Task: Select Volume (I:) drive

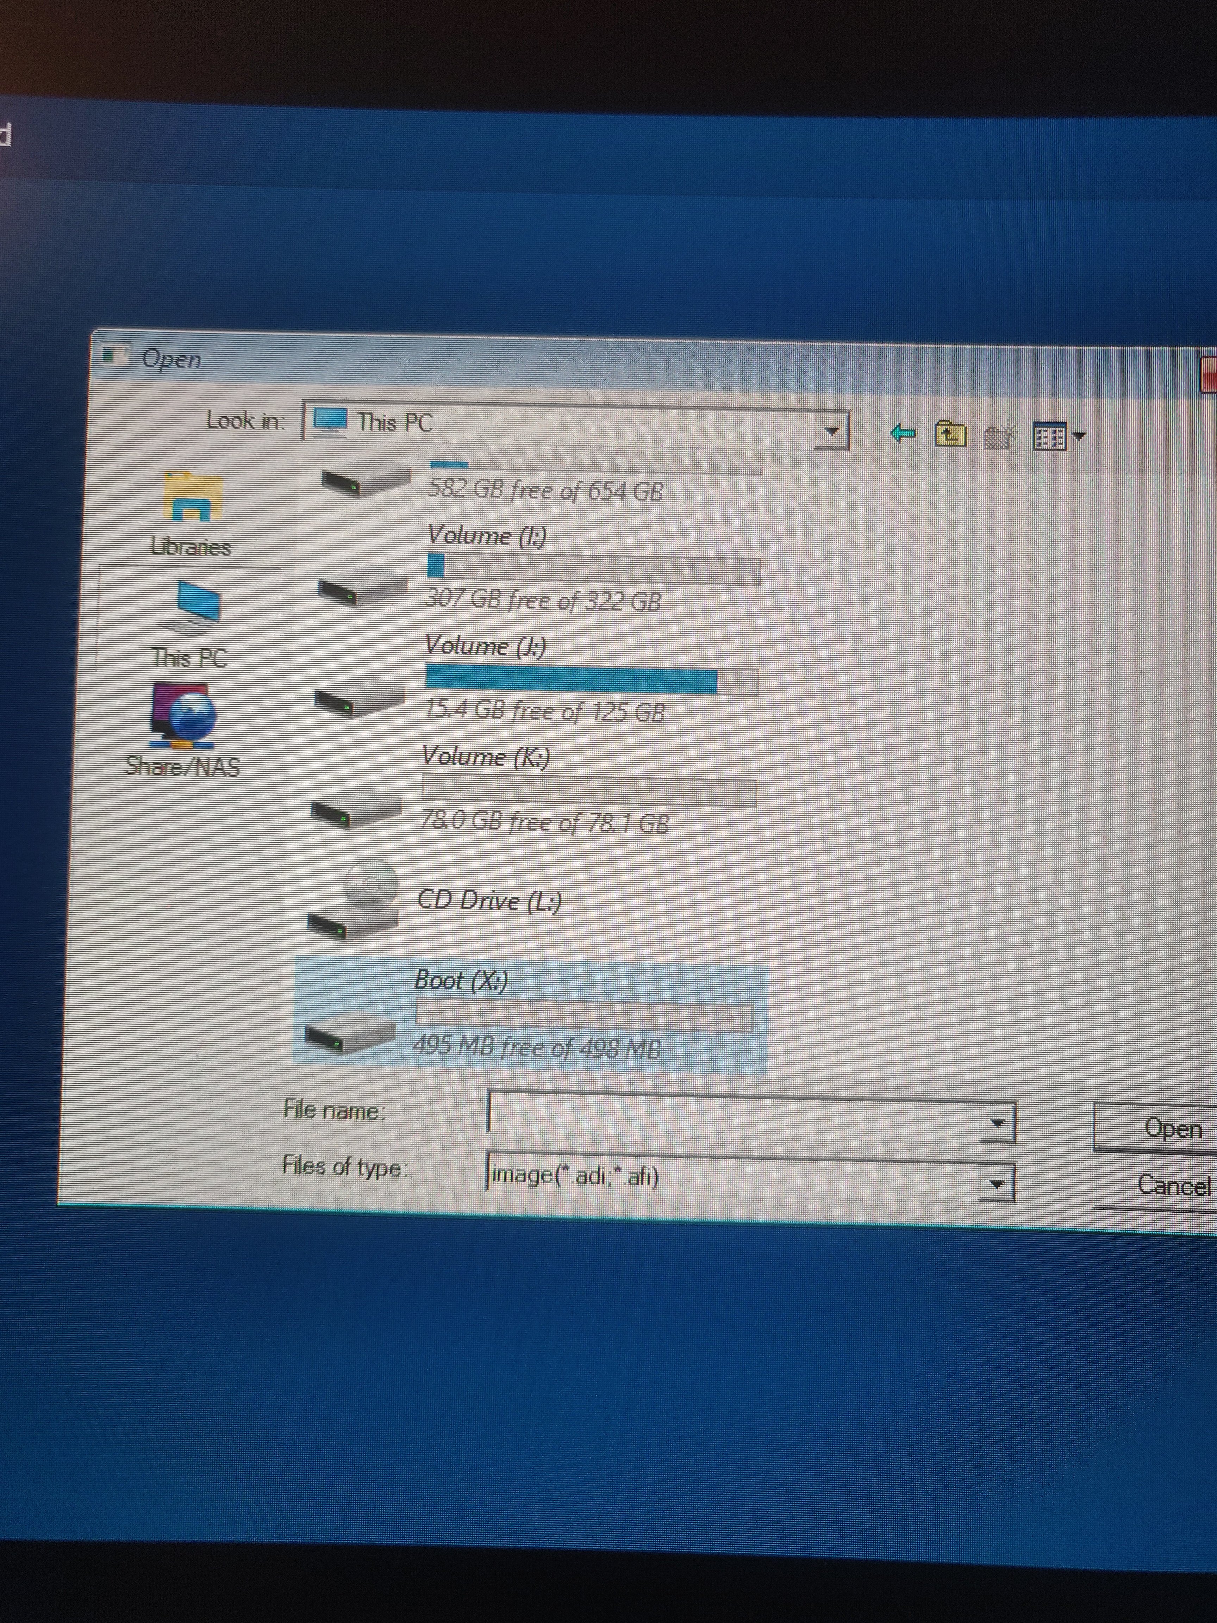Action: [x=486, y=538]
